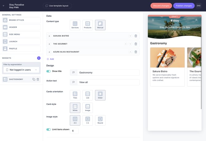Click the Gastronomy heading in the preview
206x141 pixels.
click(x=158, y=43)
